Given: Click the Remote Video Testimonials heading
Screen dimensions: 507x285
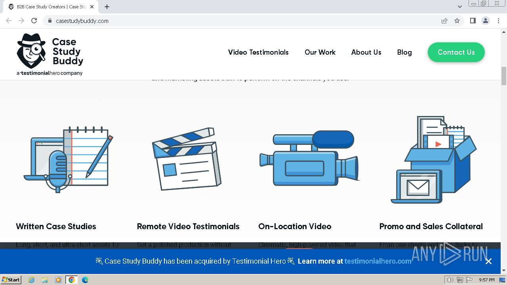Looking at the screenshot, I should [x=188, y=226].
